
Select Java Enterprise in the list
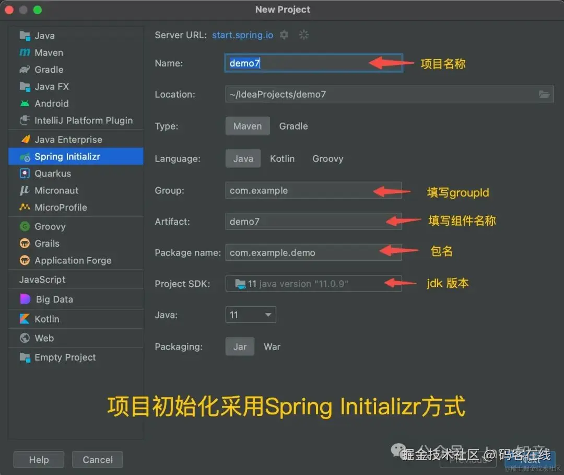pos(76,140)
